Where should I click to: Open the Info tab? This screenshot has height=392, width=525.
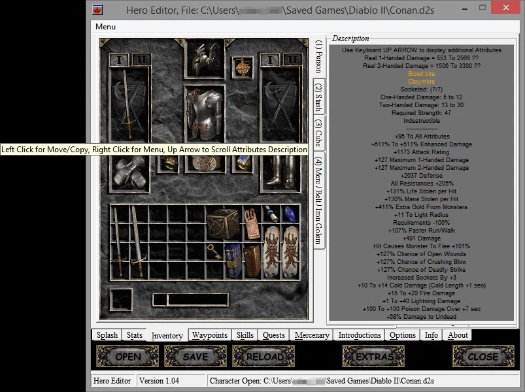coord(432,335)
